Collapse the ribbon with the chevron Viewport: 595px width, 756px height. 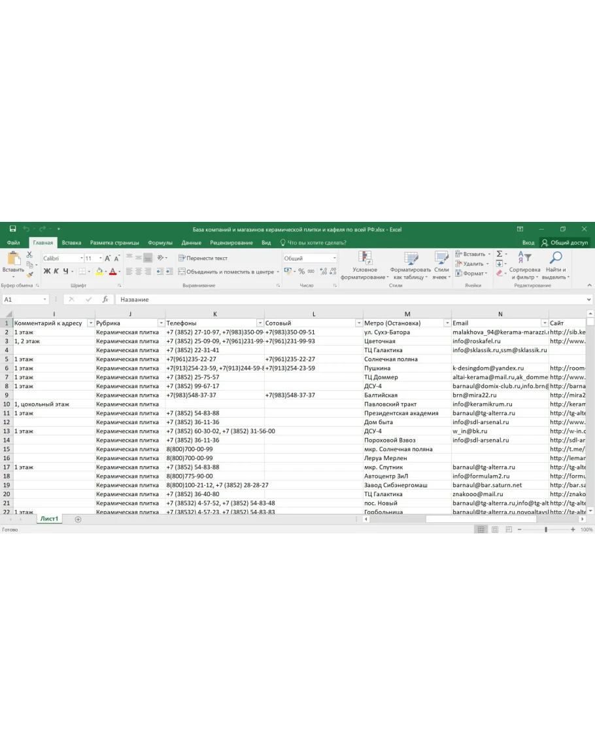pyautogui.click(x=589, y=285)
